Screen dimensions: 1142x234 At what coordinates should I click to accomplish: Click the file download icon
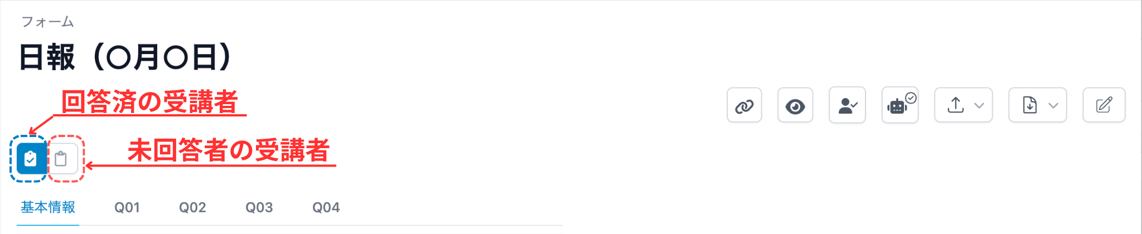coord(1030,105)
